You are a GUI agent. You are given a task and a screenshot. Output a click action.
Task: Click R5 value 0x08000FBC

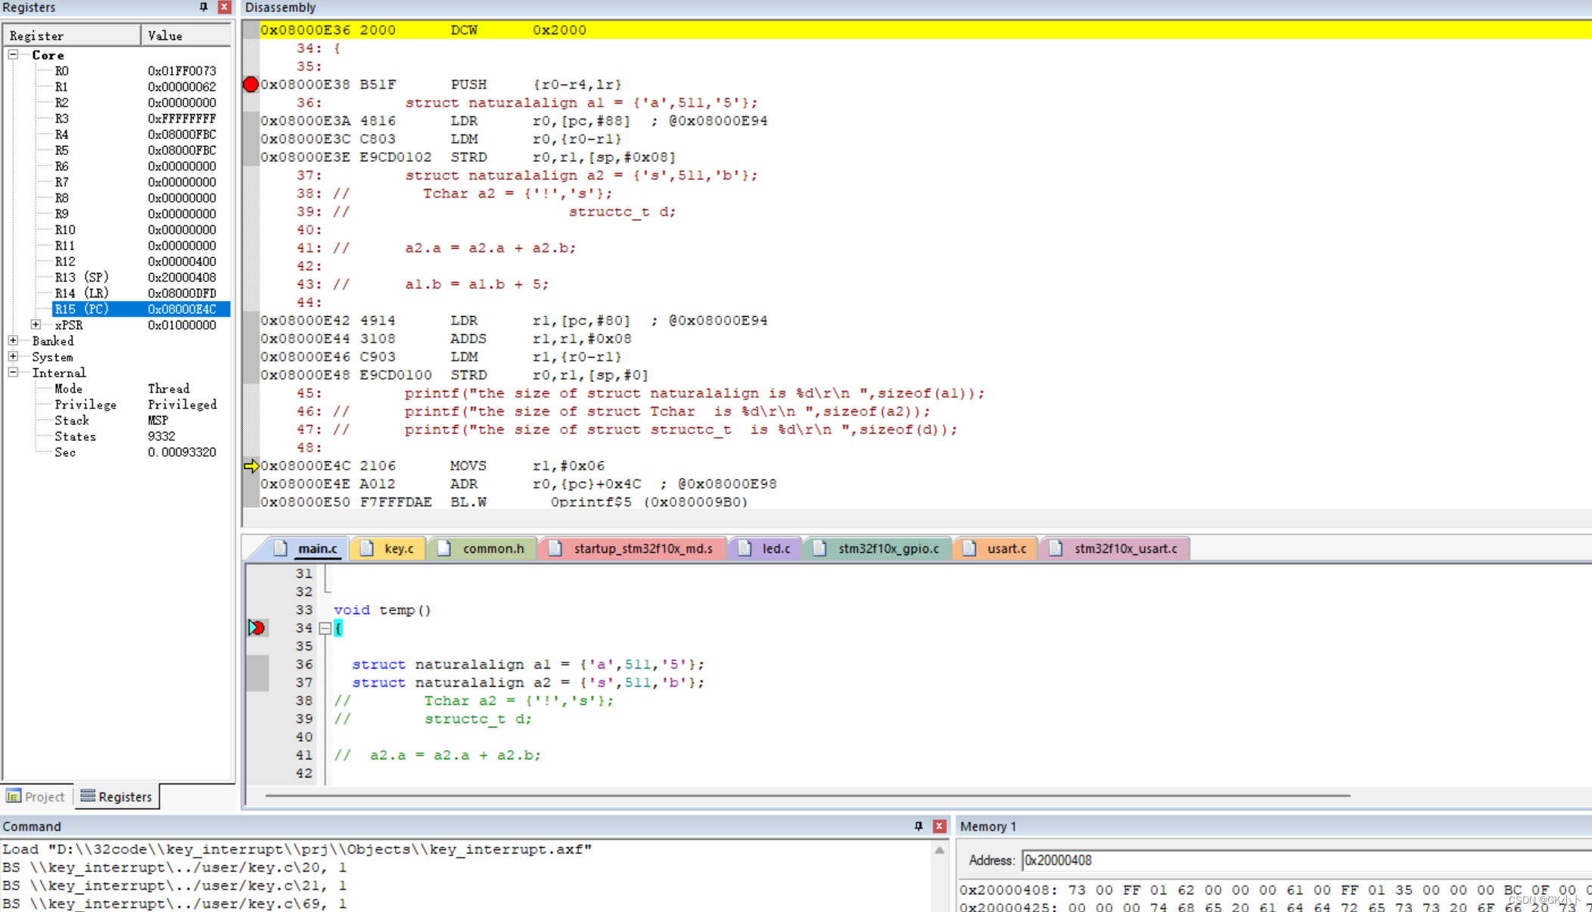[182, 150]
